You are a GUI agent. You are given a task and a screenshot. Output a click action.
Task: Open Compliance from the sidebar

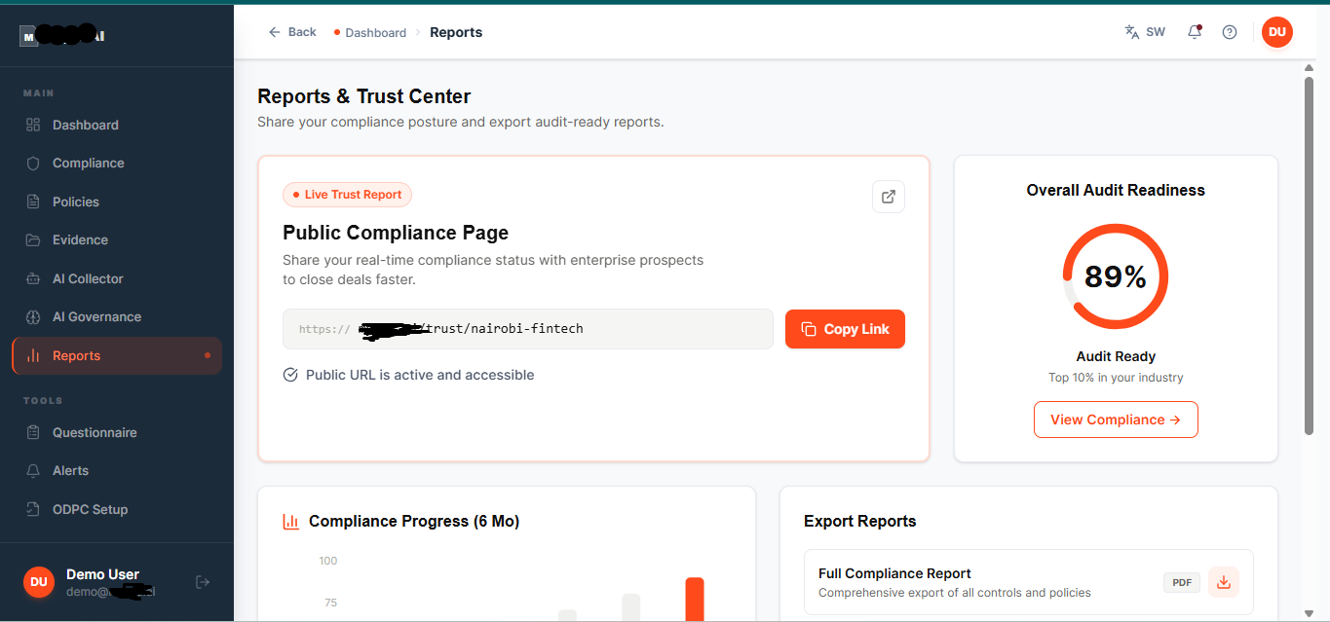pos(88,164)
